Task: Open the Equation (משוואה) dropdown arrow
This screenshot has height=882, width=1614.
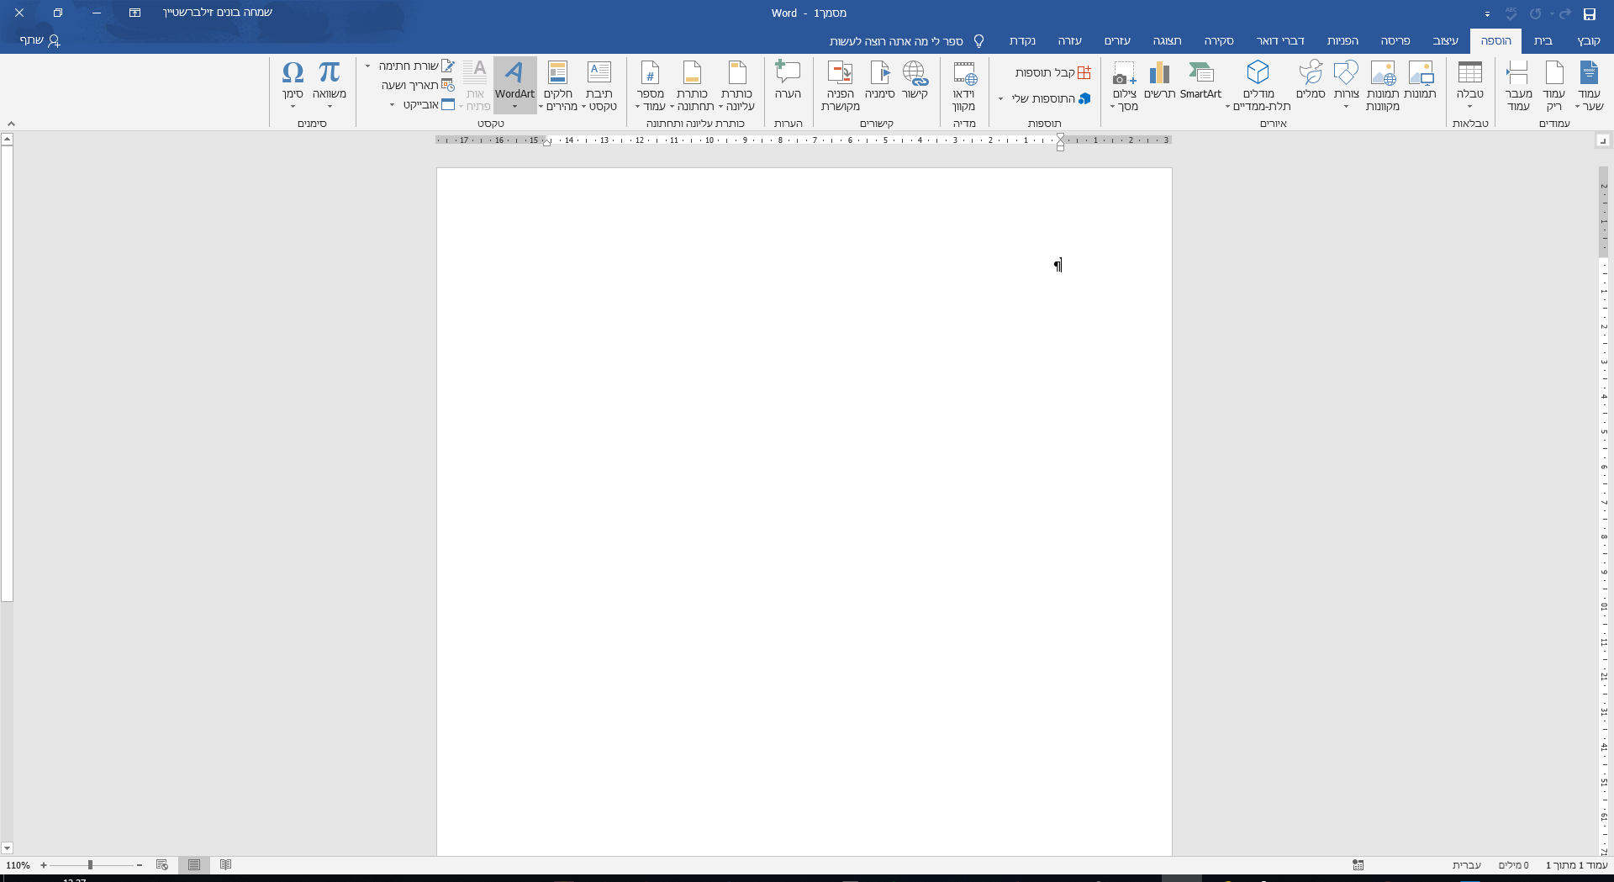Action: coord(330,106)
